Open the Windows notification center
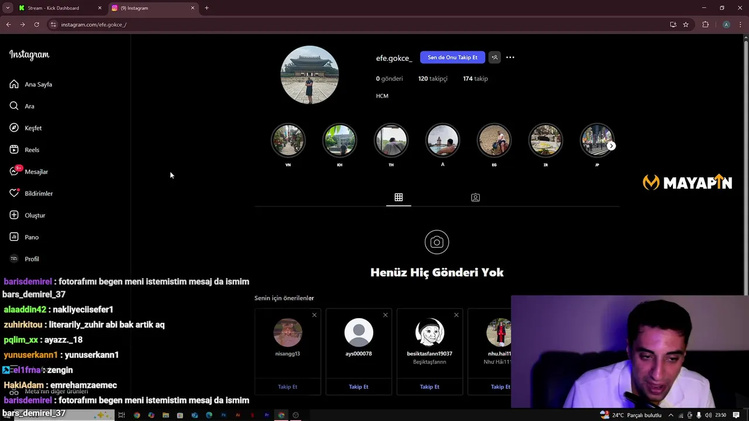This screenshot has width=749, height=421. point(736,415)
